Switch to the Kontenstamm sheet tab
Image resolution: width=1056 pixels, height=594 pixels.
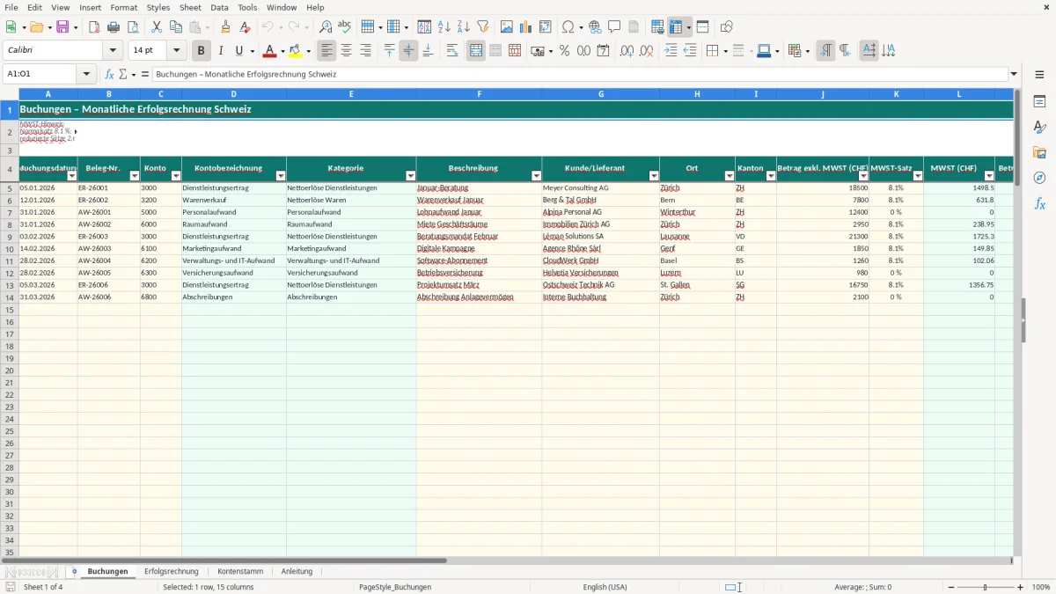pos(240,572)
